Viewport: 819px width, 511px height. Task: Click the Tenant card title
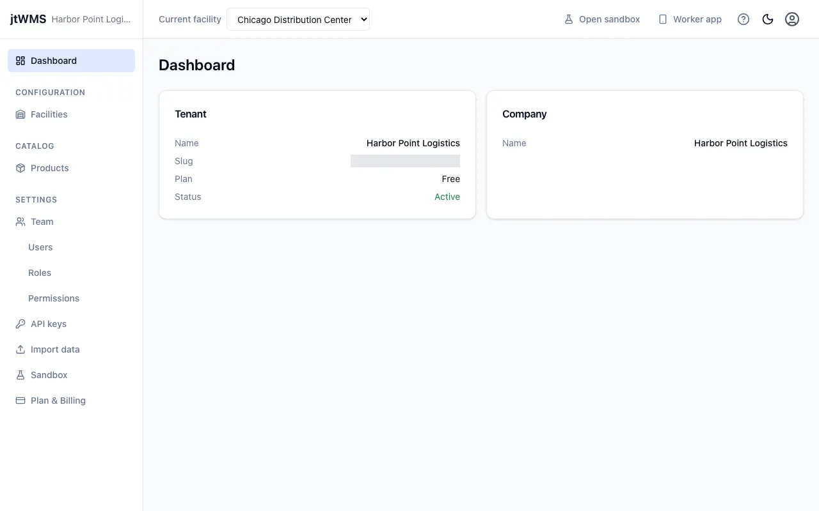click(x=191, y=114)
